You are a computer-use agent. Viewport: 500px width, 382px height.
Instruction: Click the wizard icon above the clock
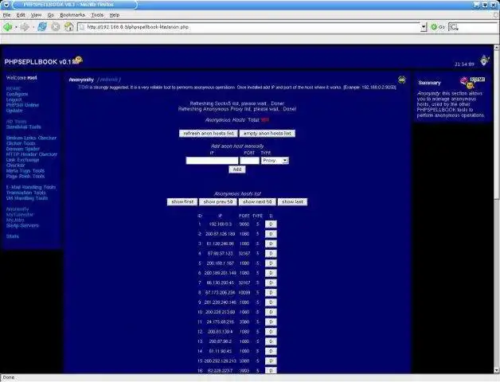485,60
